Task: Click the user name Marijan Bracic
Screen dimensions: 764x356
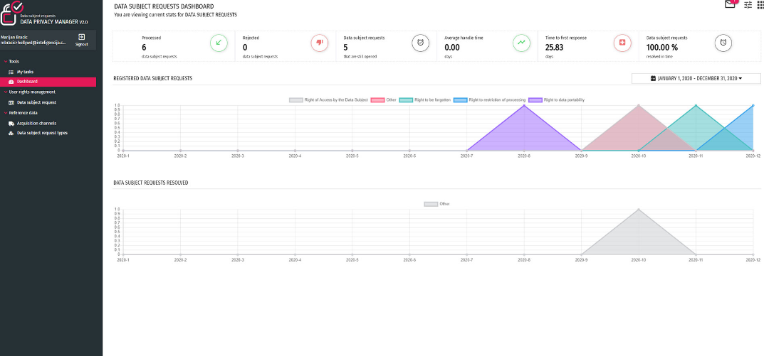Action: (14, 36)
